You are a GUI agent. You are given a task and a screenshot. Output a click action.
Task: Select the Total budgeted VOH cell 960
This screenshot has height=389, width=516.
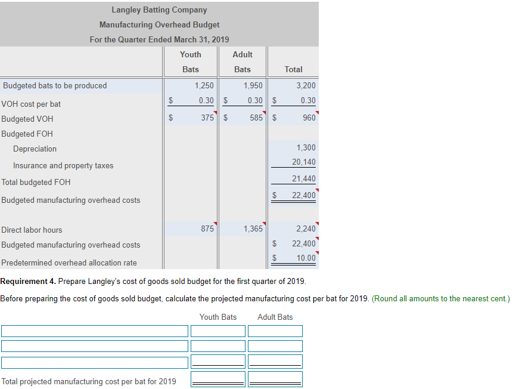pos(294,118)
